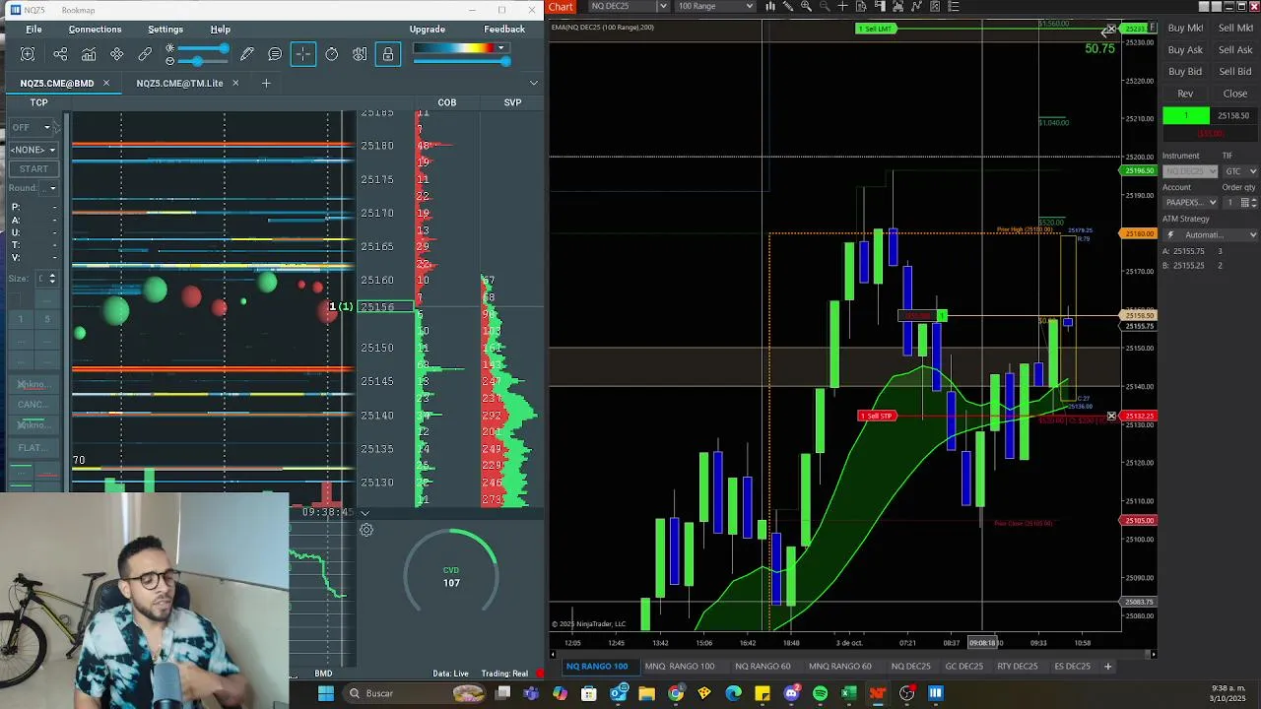Open the File menu in Bookmap
1261x709 pixels.
[x=33, y=30]
